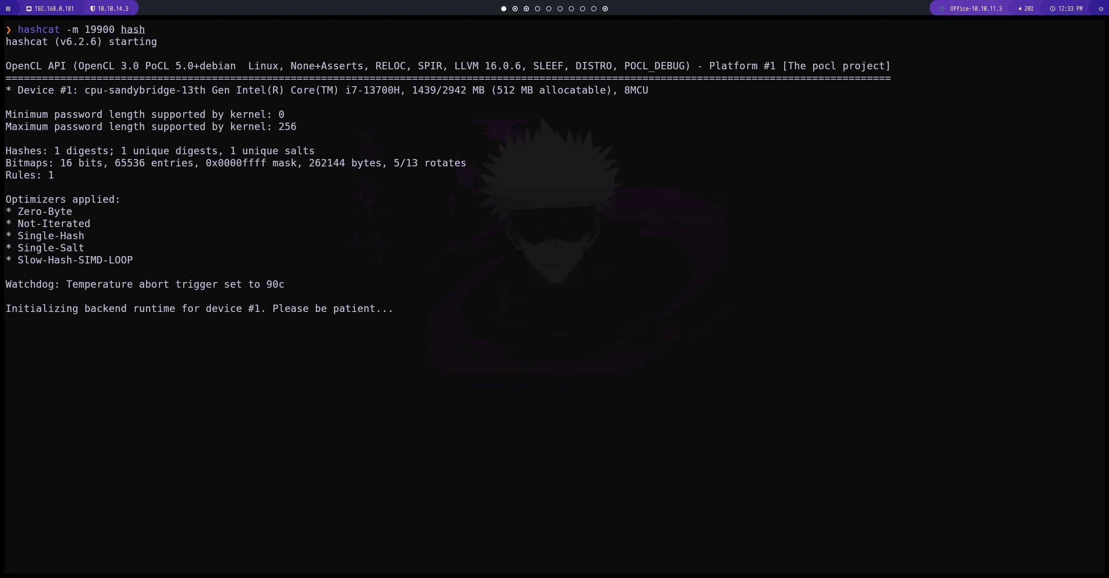Switch to the third workspace indicator

(x=526, y=9)
